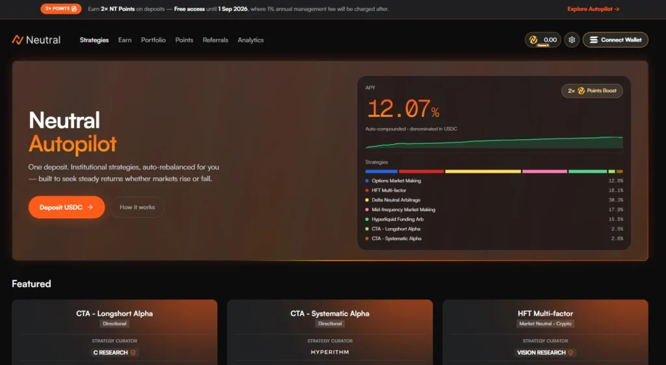Viewport: 666px width, 365px height.
Task: Click 'Options Market Making' strategy row
Action: click(x=494, y=181)
